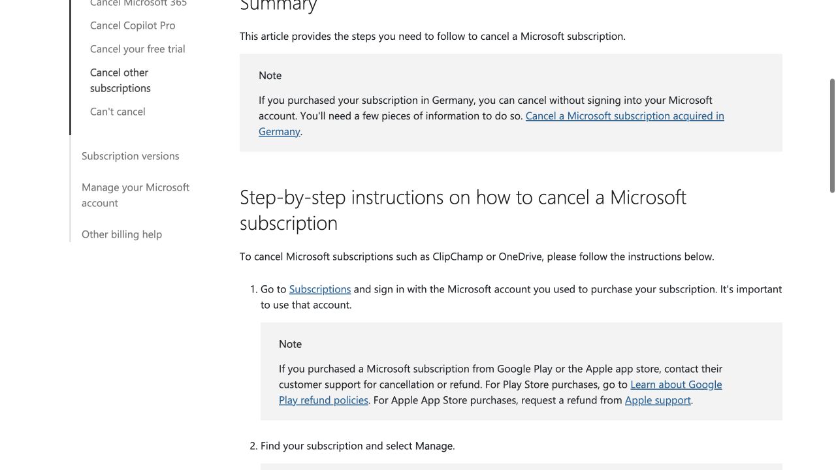Open Cancel Copilot Pro sidebar link

click(133, 25)
